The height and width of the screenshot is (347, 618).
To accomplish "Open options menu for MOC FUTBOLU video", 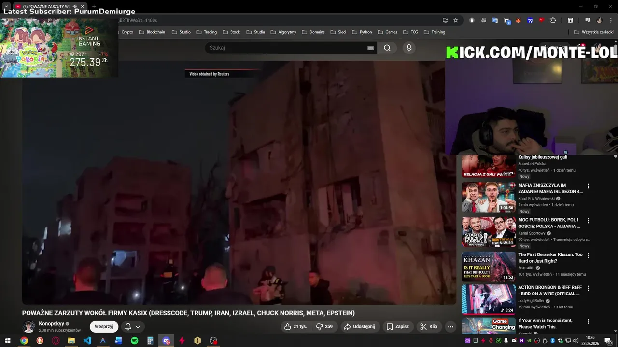I will click(x=588, y=221).
